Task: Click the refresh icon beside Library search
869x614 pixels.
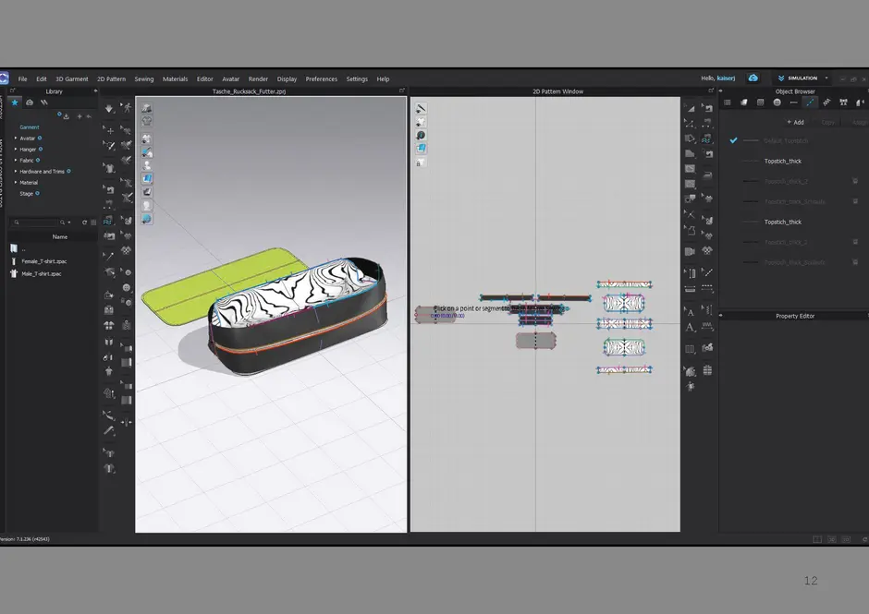Action: click(84, 223)
